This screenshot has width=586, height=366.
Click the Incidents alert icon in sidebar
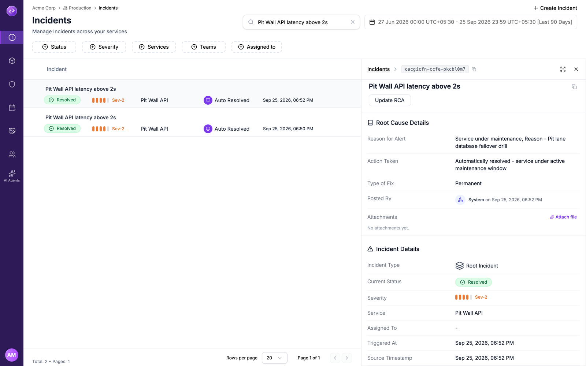tap(12, 37)
